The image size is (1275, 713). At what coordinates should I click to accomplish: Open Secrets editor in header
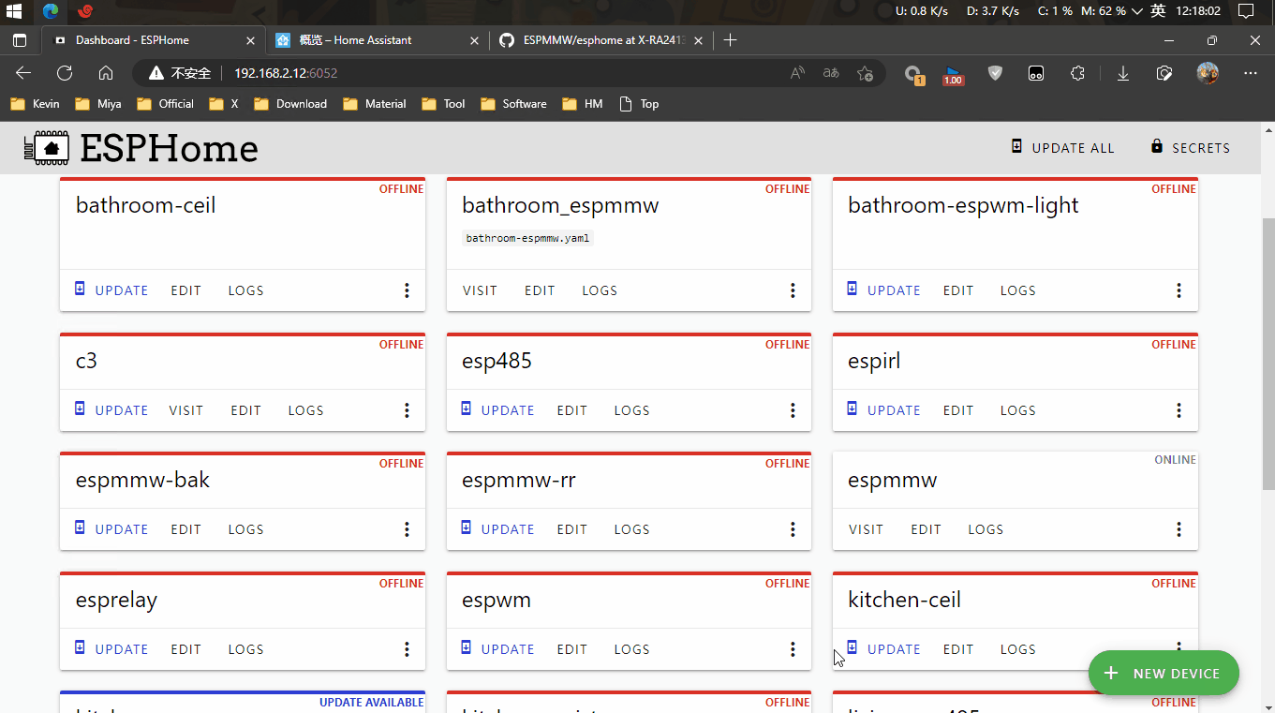(1190, 148)
